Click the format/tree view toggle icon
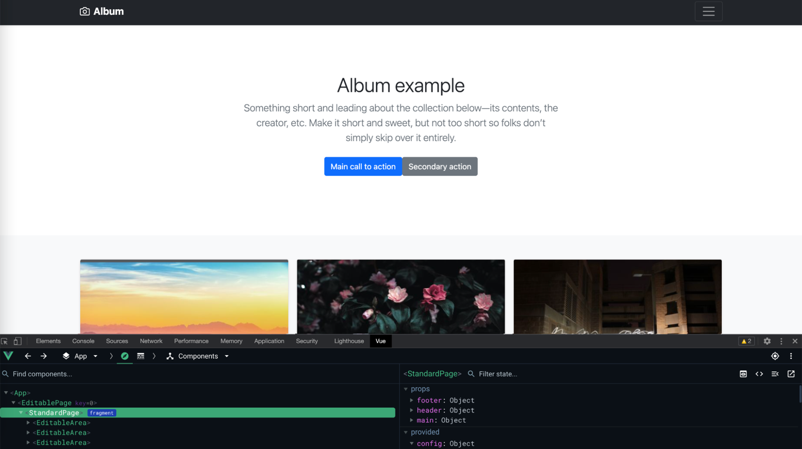 (775, 374)
